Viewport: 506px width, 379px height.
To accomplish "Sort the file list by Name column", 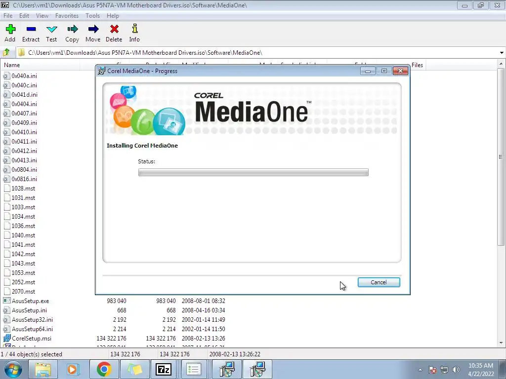I will 12,65.
